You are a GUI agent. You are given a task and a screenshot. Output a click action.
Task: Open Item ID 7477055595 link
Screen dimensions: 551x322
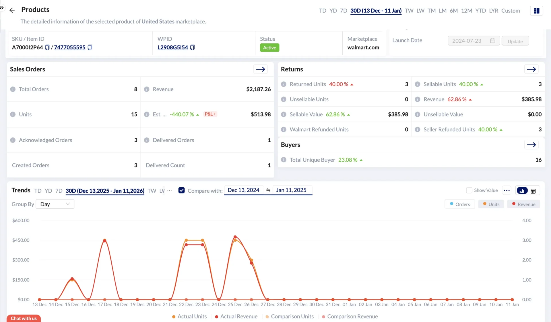[70, 47]
